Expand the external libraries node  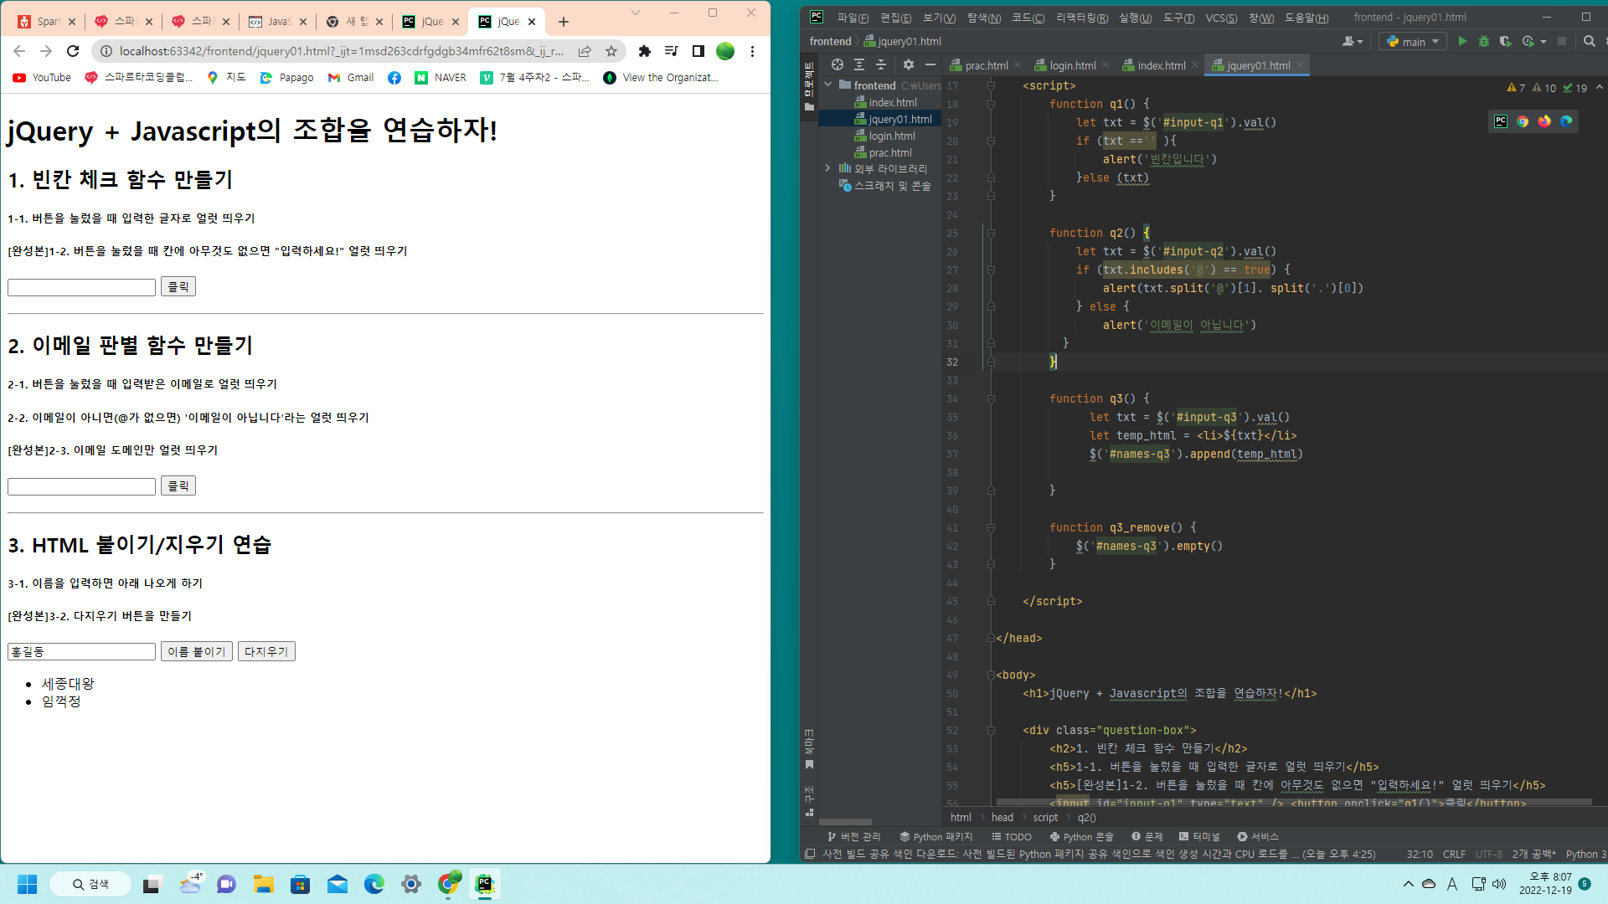click(x=827, y=168)
